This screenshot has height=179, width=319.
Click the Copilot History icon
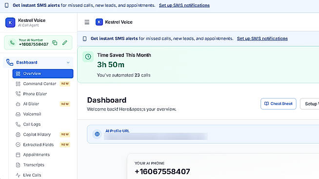coord(18,134)
